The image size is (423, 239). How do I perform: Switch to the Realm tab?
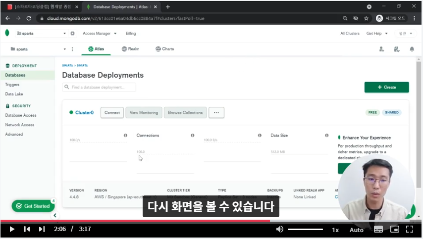[131, 49]
